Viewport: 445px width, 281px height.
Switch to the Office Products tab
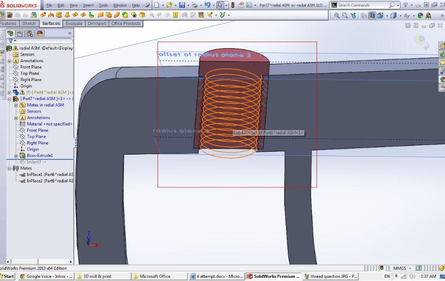pyautogui.click(x=126, y=24)
